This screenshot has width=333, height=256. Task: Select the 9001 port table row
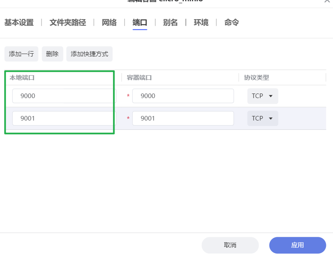pyautogui.click(x=166, y=118)
